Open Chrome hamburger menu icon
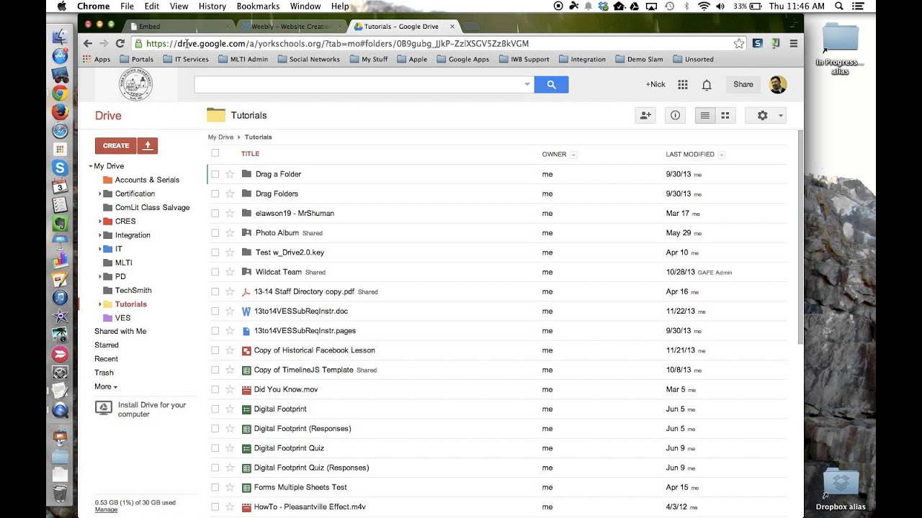 click(793, 43)
